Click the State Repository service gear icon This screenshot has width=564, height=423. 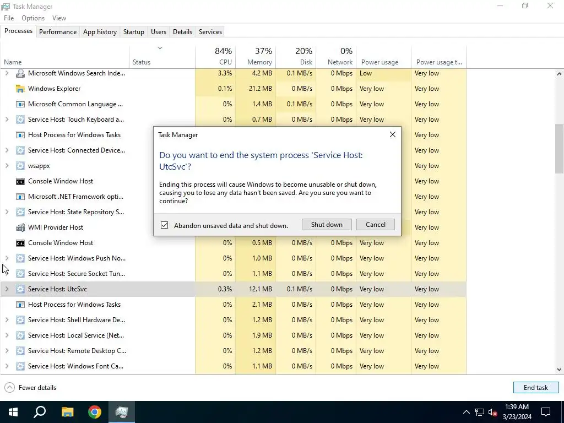[x=20, y=212]
